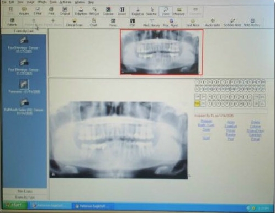Open the Perio toolbar icon
This screenshot has width=275, height=213.
pyautogui.click(x=113, y=23)
